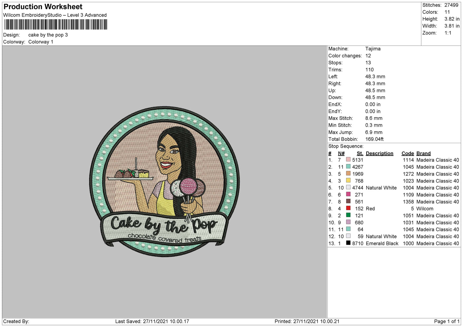The height and width of the screenshot is (327, 463).
Task: Click code '1272' in stop 3
Action: [x=408, y=174]
